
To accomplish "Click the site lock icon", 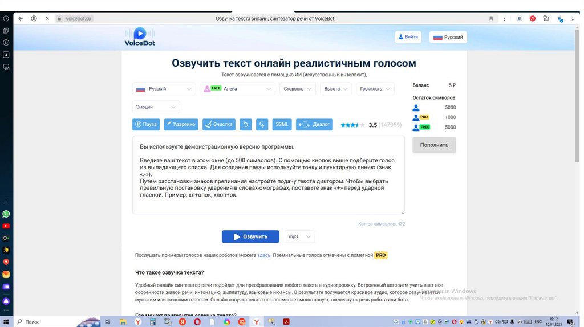I will [x=59, y=18].
